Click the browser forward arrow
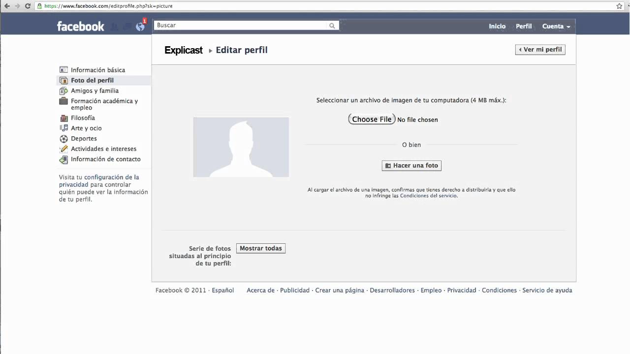This screenshot has height=354, width=630. 18,6
